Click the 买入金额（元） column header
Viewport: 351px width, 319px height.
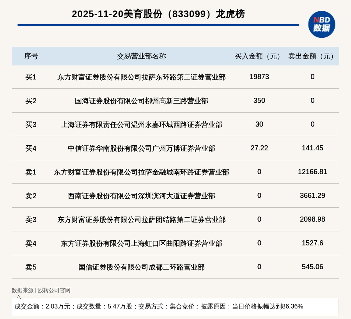(259, 56)
